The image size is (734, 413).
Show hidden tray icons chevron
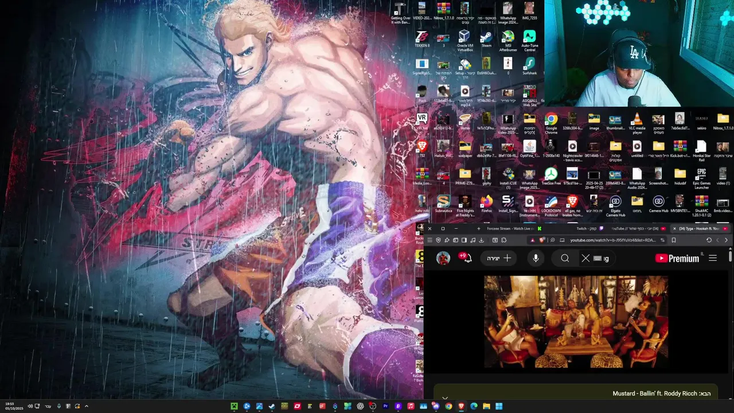click(87, 406)
